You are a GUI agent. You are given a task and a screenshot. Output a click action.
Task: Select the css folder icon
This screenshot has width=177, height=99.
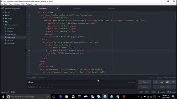6,15
